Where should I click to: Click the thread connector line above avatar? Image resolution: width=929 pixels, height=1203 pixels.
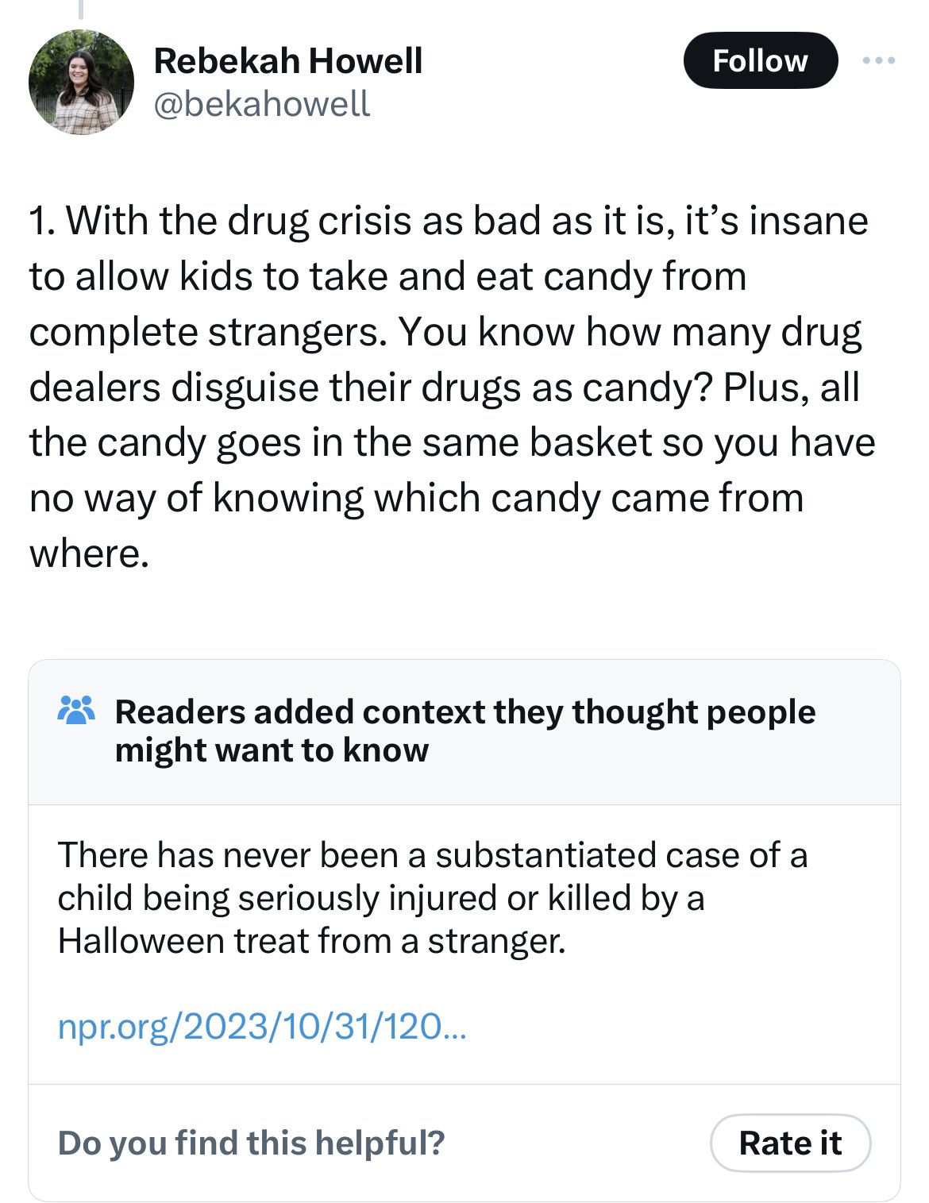click(x=80, y=10)
